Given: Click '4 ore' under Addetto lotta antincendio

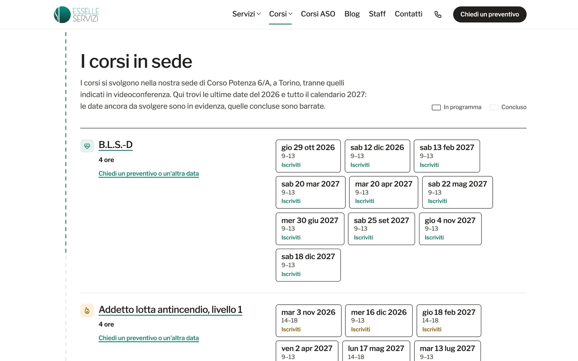Looking at the screenshot, I should click(x=106, y=325).
